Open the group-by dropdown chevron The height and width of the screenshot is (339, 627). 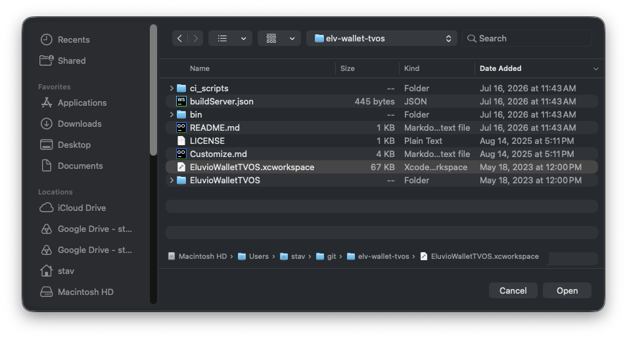[x=292, y=39]
